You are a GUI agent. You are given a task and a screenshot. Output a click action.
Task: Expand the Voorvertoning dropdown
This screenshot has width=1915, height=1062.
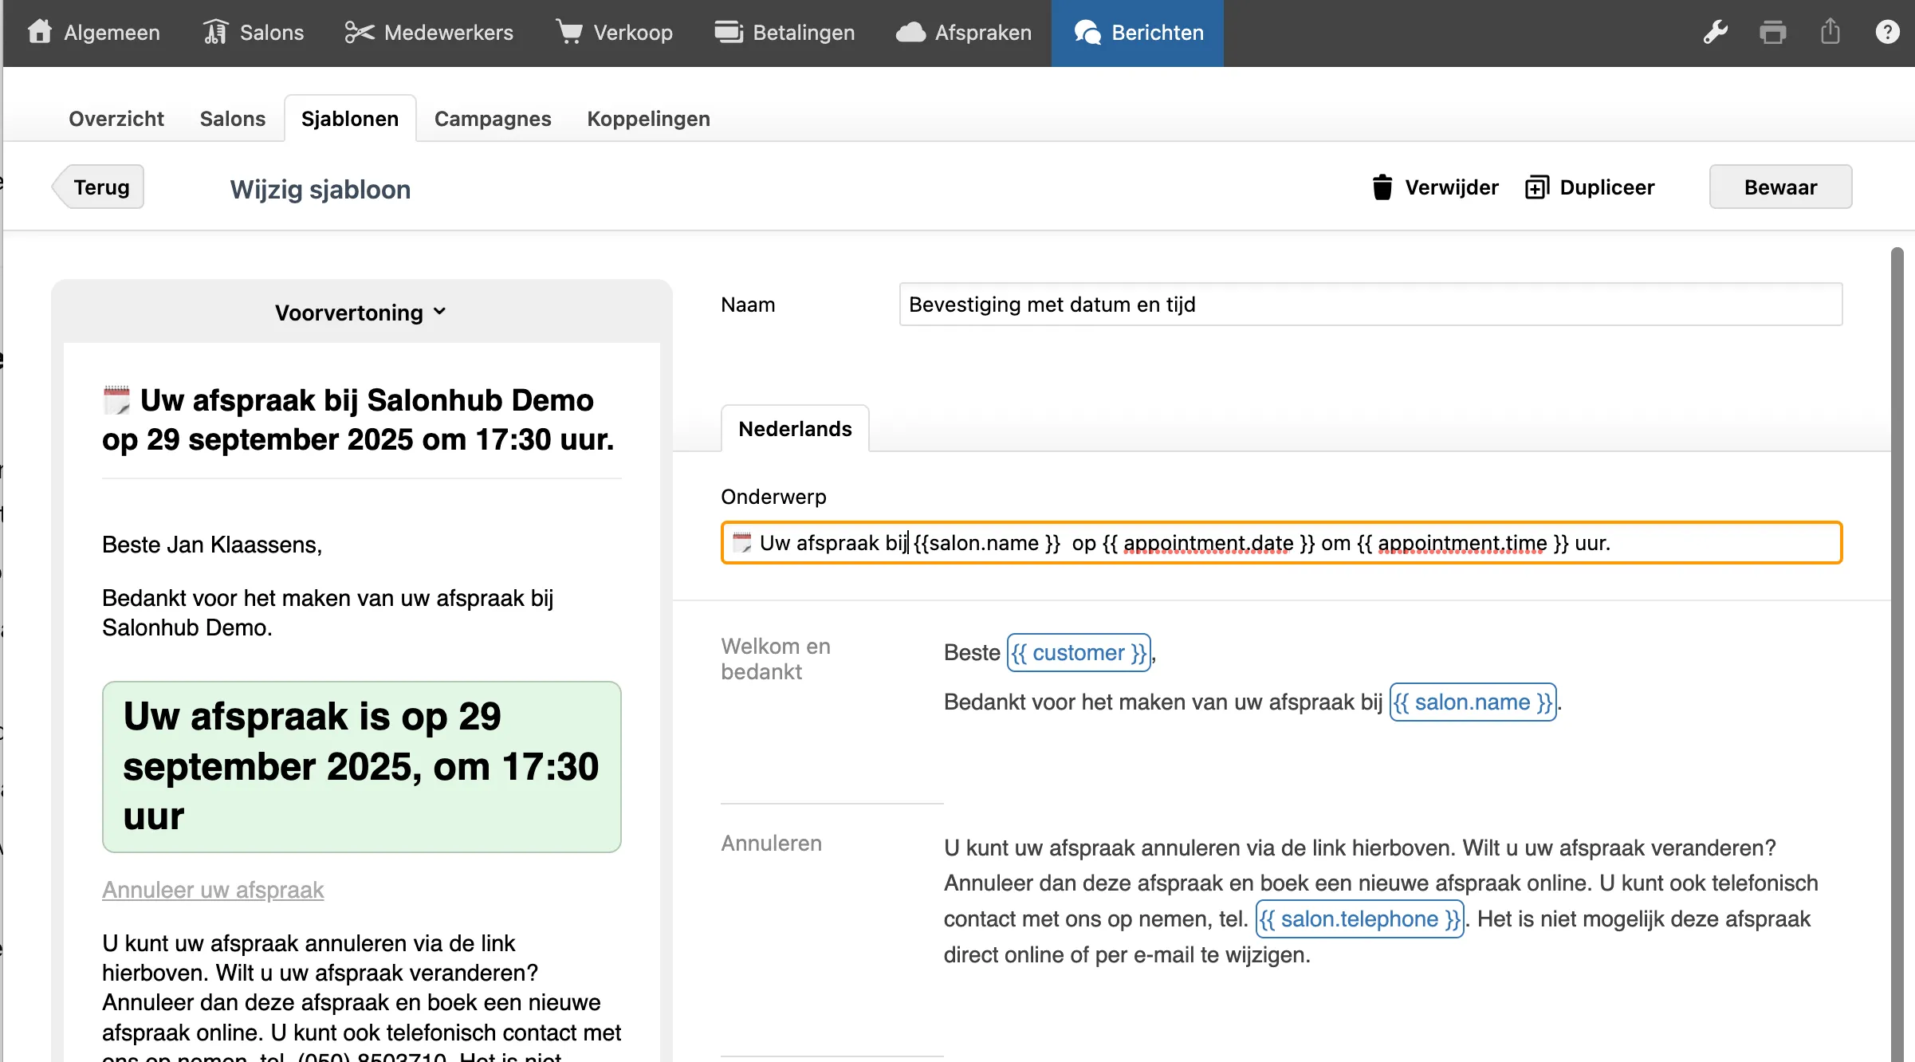[x=360, y=313]
